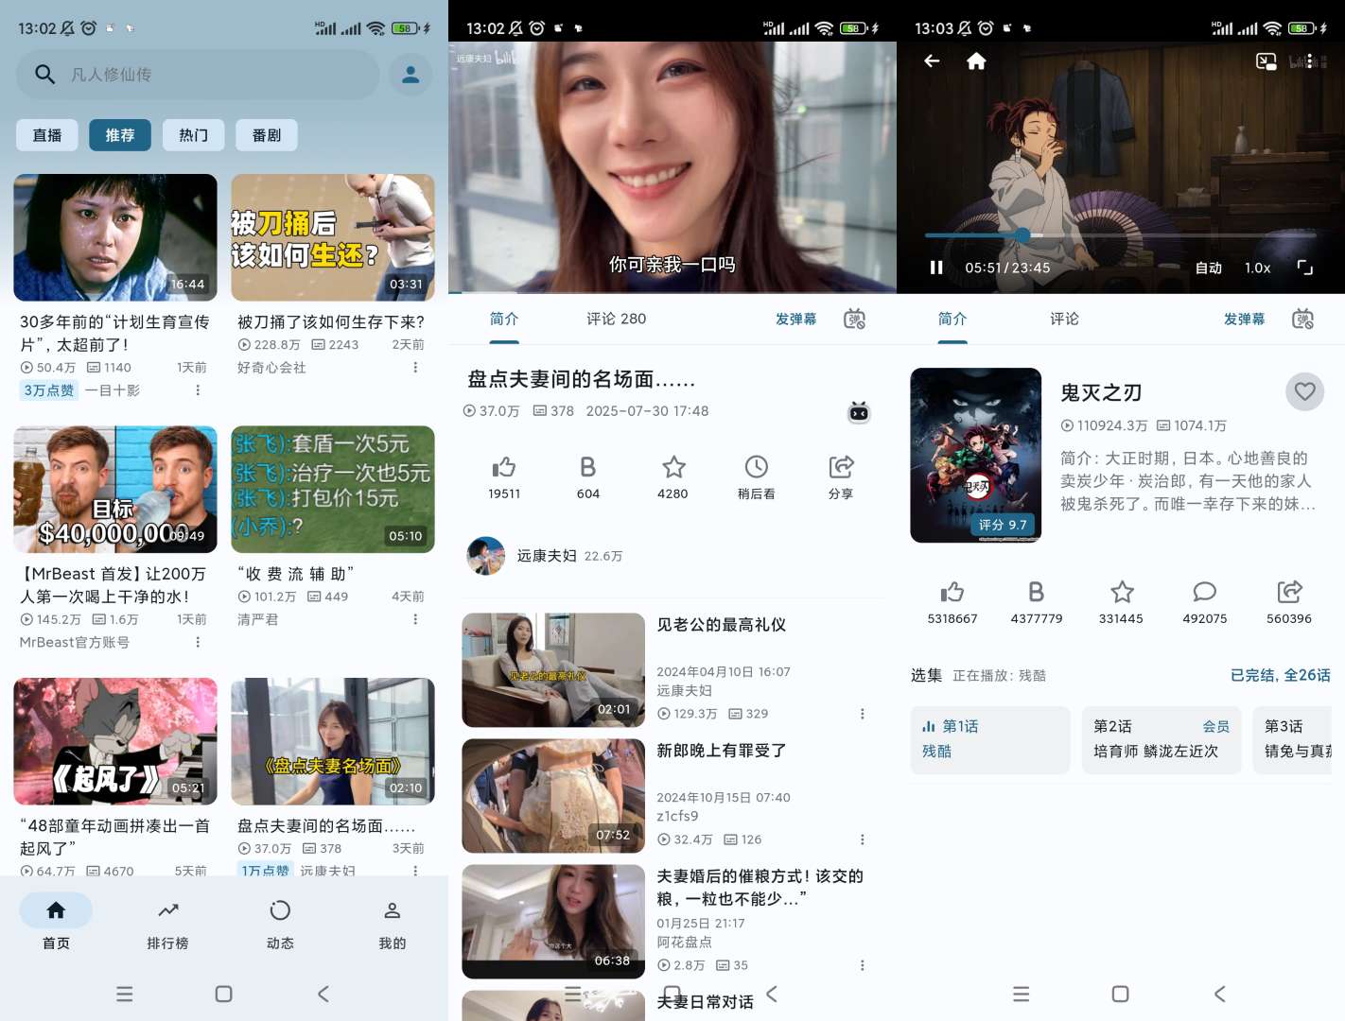The width and height of the screenshot is (1345, 1021).
Task: Open the 热门 tab
Action: click(x=193, y=135)
